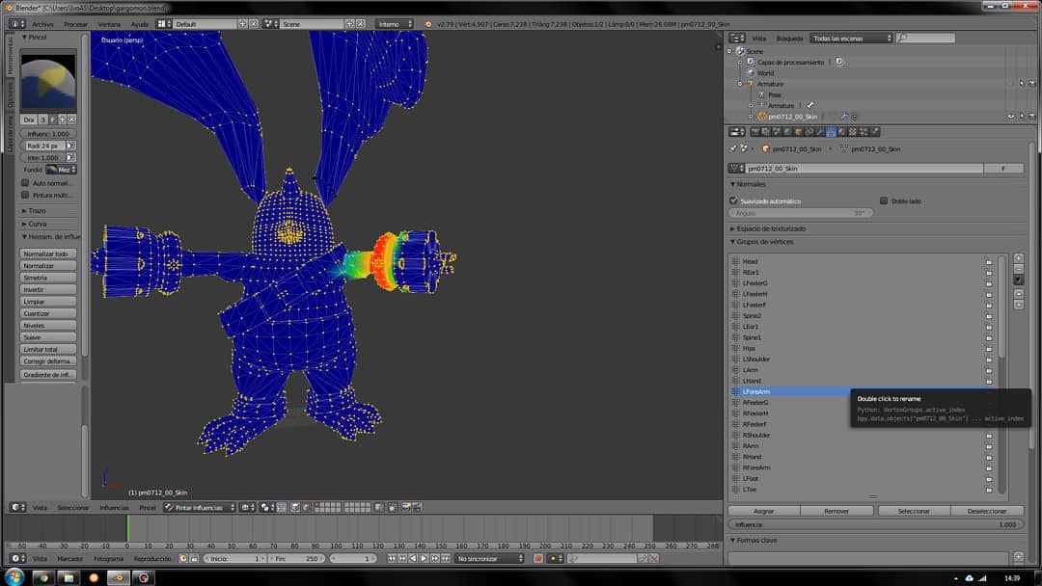Adjust the Influencia 1.000 vertex group slider
The image size is (1042, 586).
coord(876,524)
